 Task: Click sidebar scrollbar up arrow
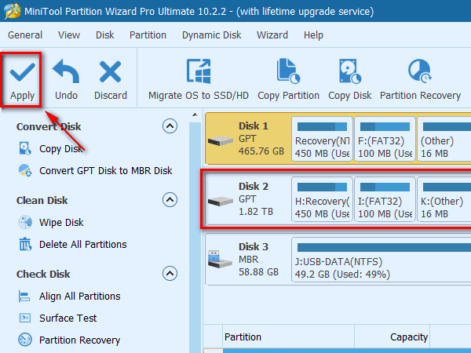(x=195, y=115)
